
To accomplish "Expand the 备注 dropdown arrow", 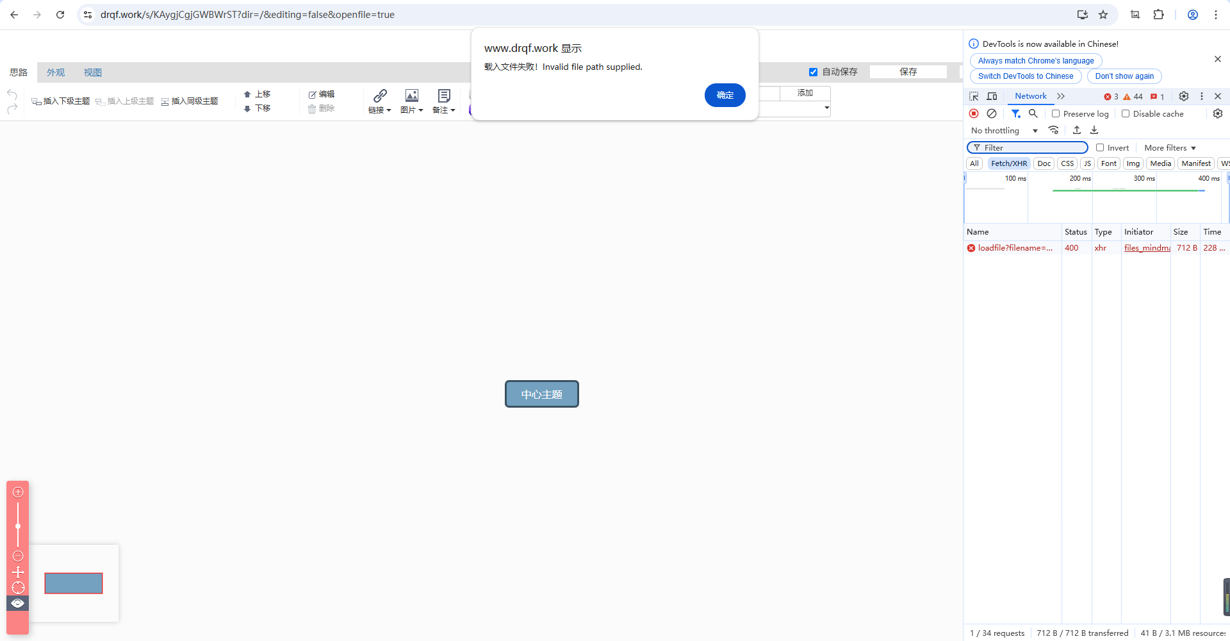I will (453, 110).
